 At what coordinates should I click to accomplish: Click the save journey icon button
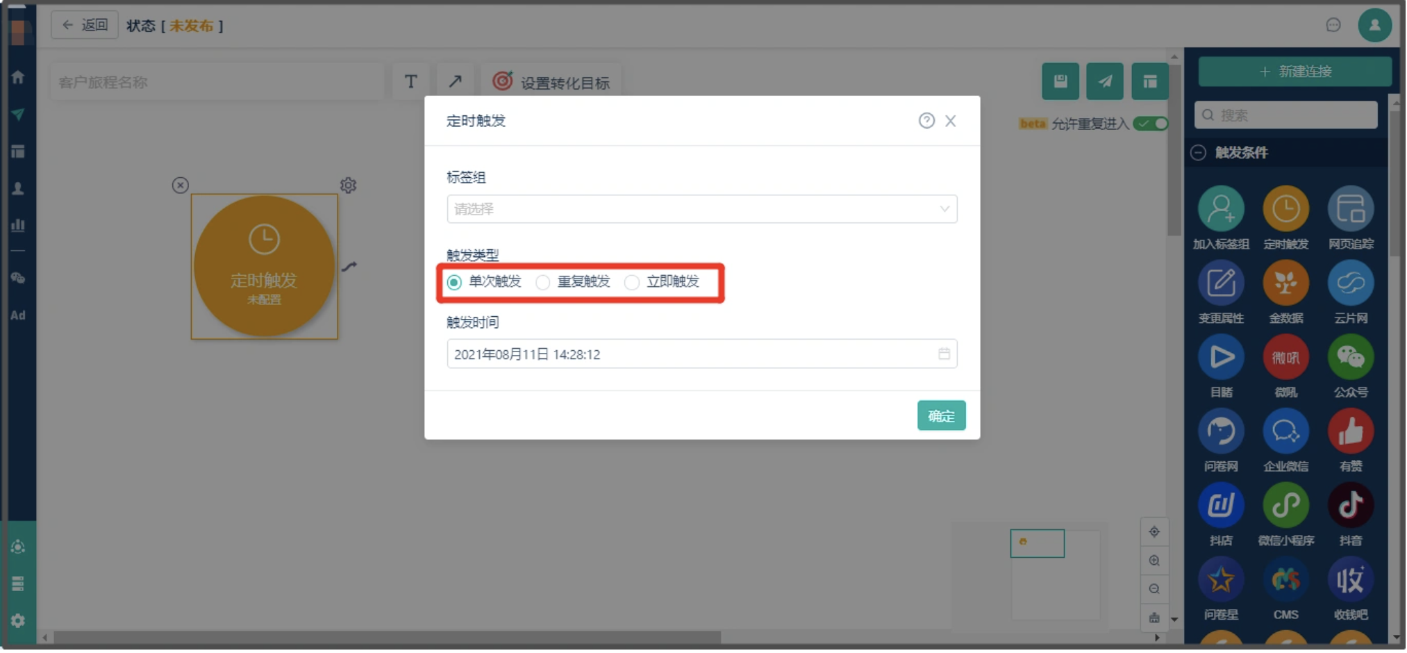(1062, 82)
